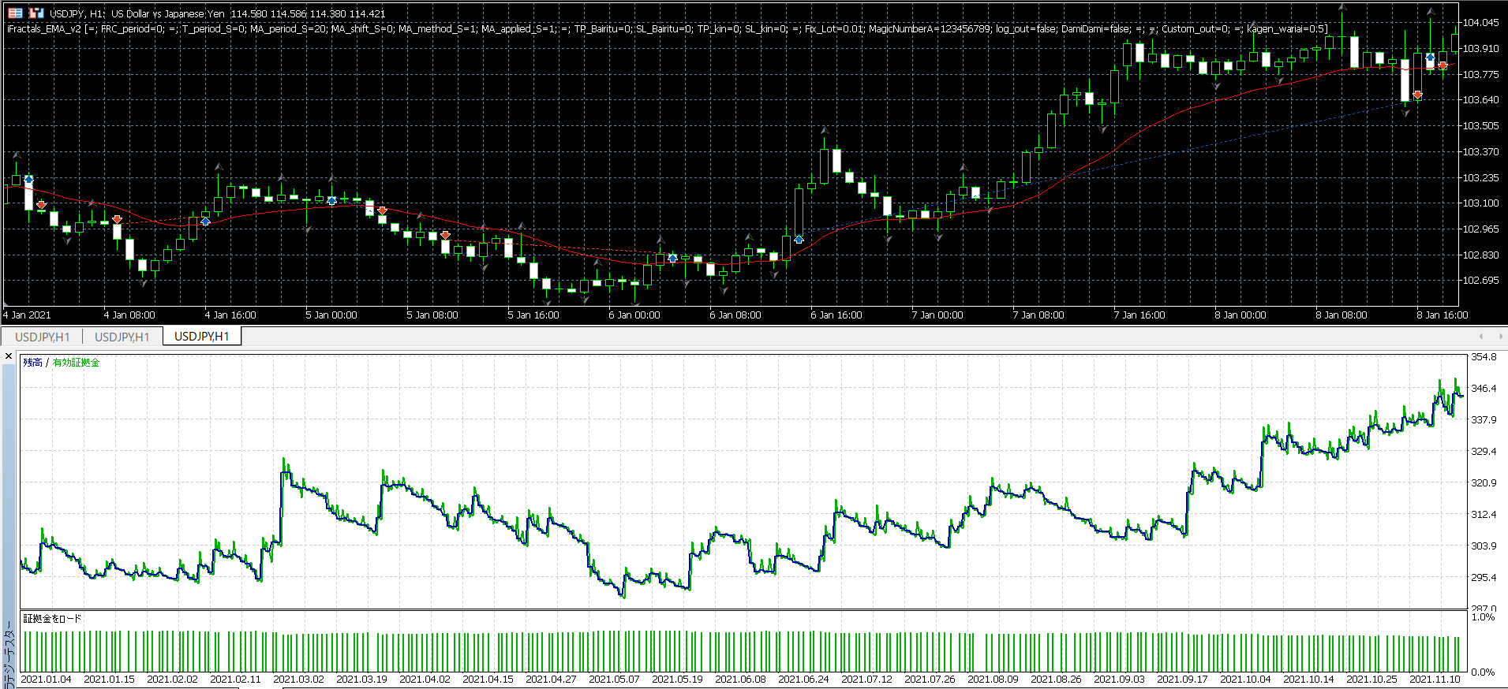Click the 2021.06.08 date on equity graph axis
The height and width of the screenshot is (689, 1508).
(740, 680)
